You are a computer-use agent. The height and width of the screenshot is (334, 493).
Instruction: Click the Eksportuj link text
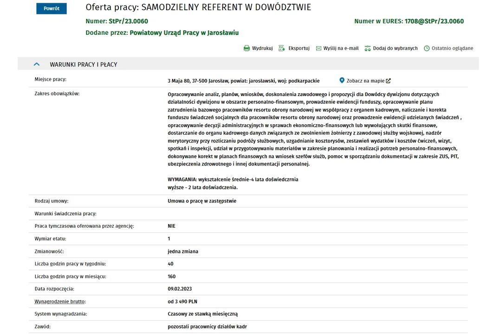[x=299, y=48]
